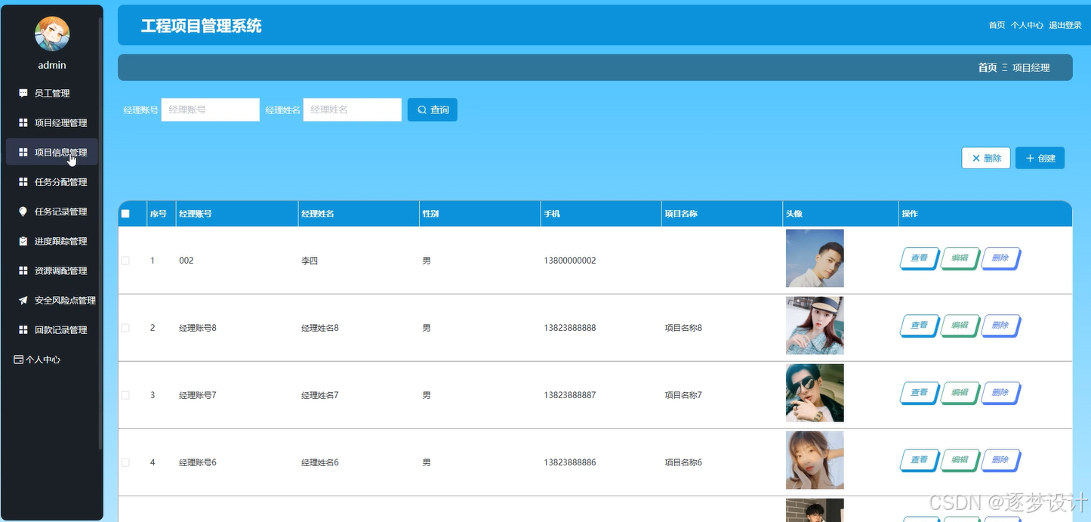Check the row checkbox for 经理姓名8
Image resolution: width=1091 pixels, height=522 pixels.
coord(125,328)
